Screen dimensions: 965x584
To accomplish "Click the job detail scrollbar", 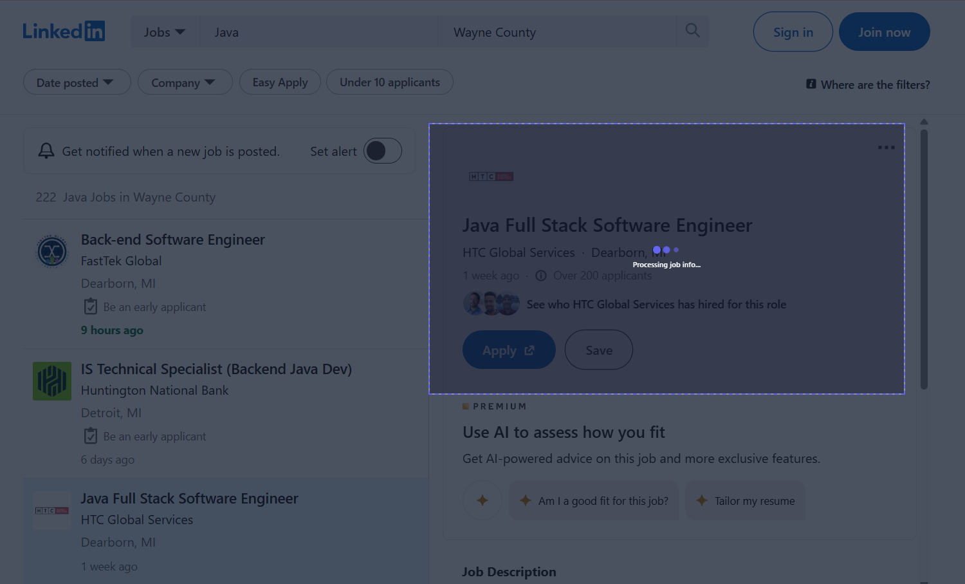I will pos(924,259).
